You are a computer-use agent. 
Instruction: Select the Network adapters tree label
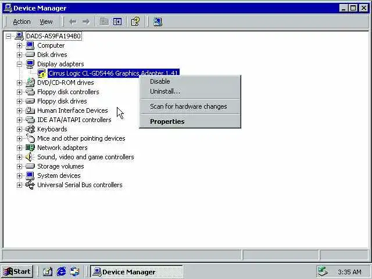[x=62, y=148]
